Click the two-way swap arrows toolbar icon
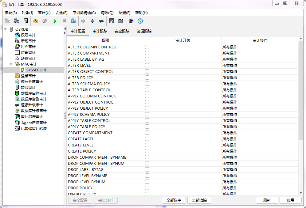Viewport: 306px width, 208px height. (101, 21)
